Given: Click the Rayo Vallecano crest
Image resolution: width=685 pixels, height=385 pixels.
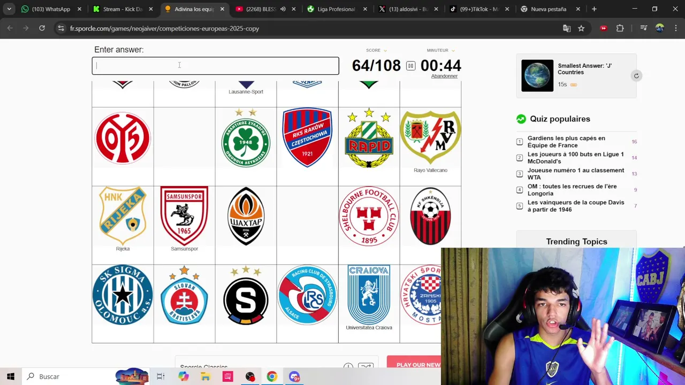Looking at the screenshot, I should click(430, 137).
